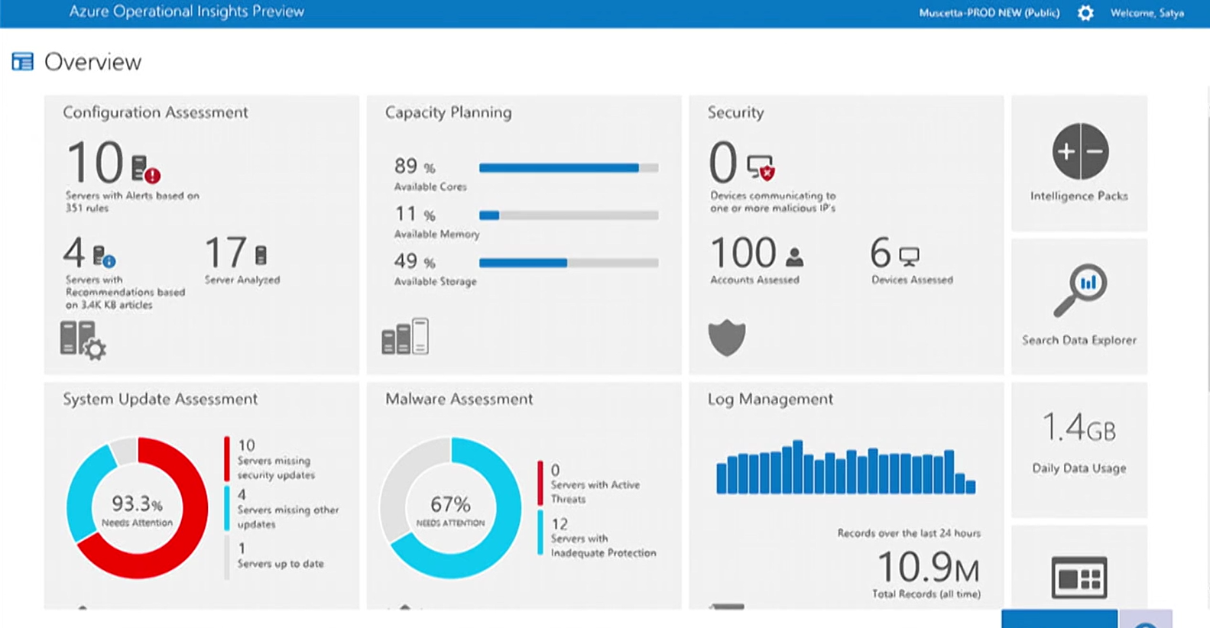Screen dimensions: 1210x628
Task: Click the red Servers with Active Threats swatch
Action: pos(540,483)
